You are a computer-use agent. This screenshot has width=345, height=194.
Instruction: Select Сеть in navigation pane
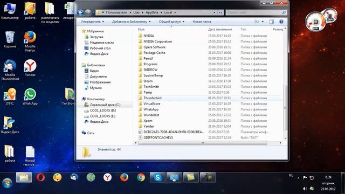(91, 133)
